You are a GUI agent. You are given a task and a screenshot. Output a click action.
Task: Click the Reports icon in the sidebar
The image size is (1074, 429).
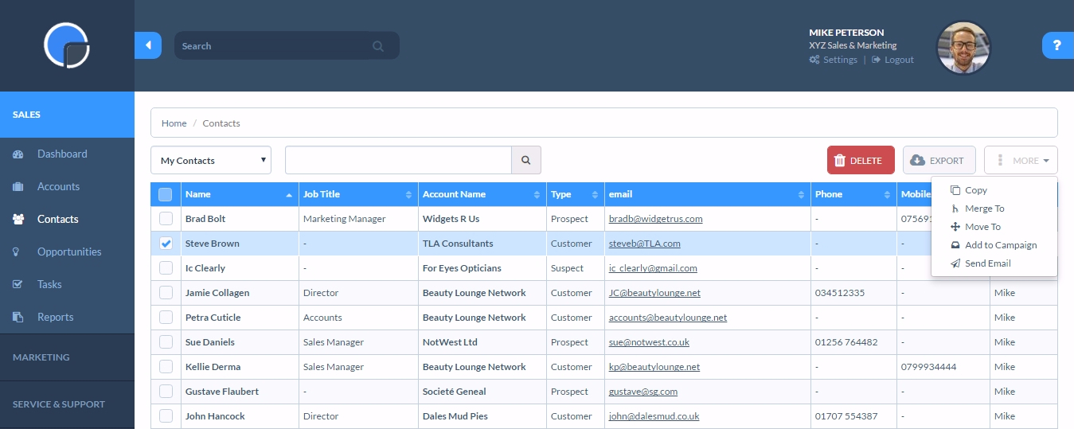(18, 318)
